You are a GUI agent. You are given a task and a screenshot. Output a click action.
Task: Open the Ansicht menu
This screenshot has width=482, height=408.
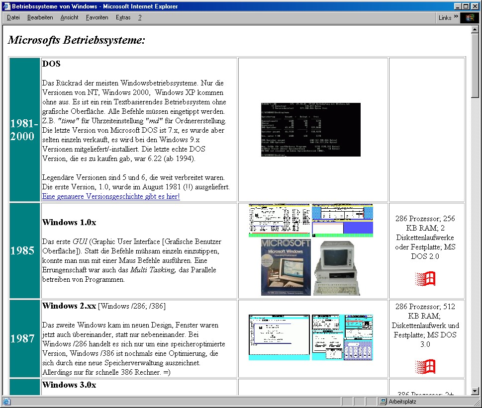click(69, 17)
